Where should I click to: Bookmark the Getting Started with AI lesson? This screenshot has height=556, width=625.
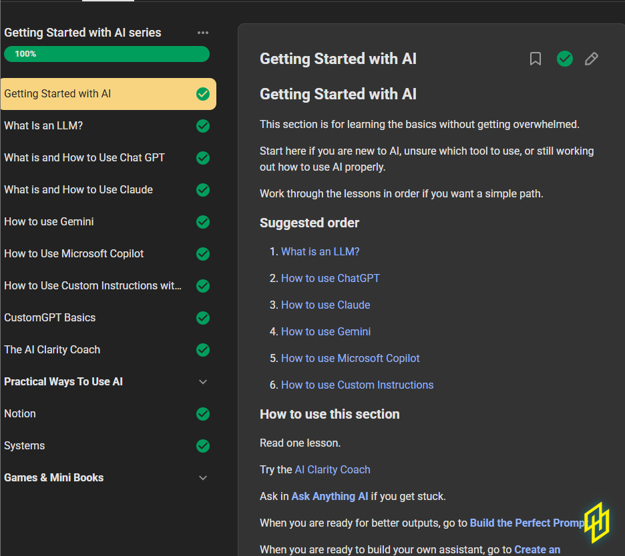[x=536, y=59]
